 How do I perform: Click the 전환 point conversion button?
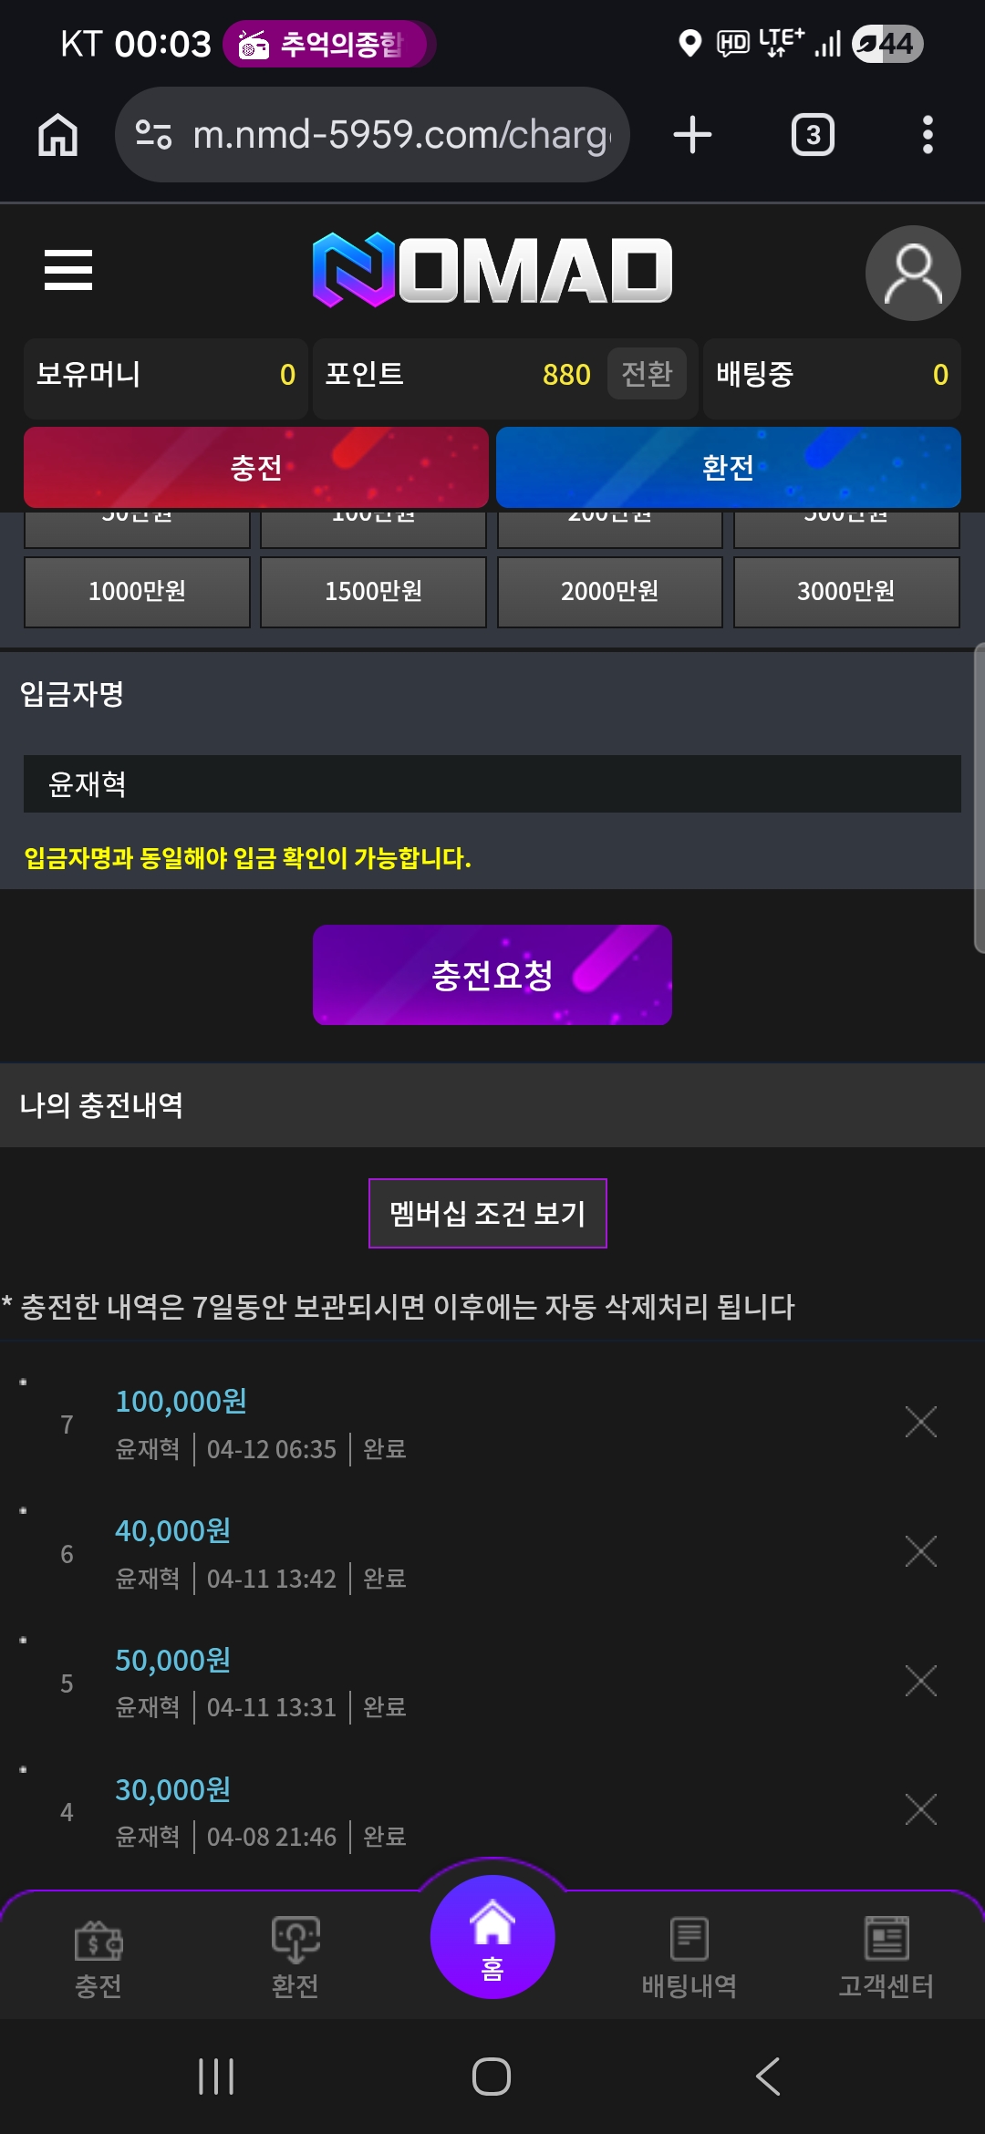647,373
